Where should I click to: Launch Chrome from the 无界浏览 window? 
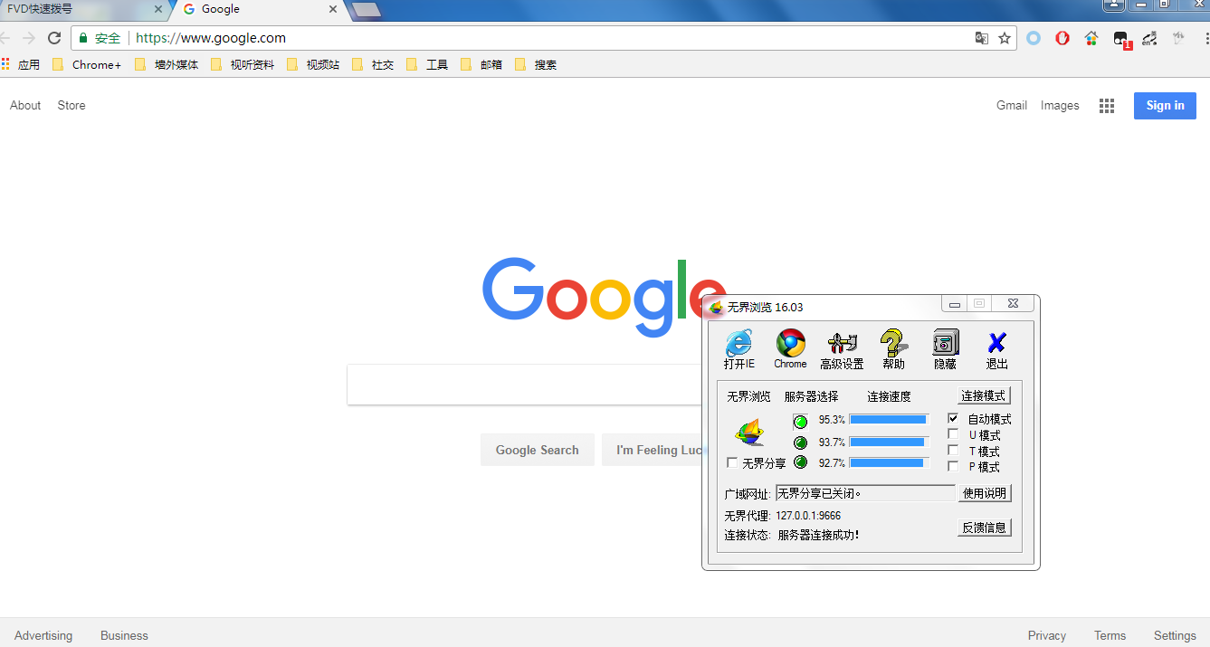[790, 349]
